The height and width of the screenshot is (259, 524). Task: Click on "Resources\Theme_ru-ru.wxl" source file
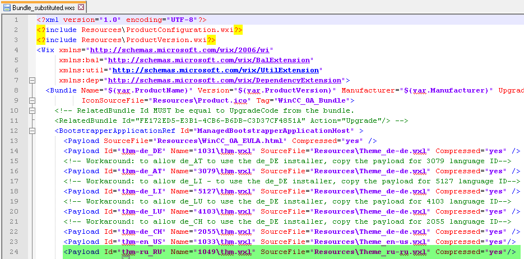pos(370,252)
